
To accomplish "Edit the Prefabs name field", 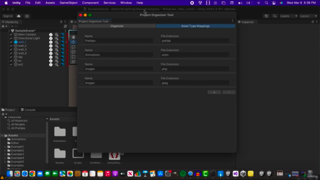I will click(x=119, y=41).
